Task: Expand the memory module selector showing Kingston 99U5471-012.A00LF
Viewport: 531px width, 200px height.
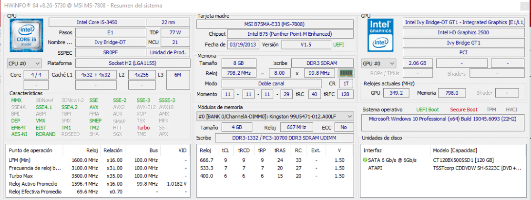Action: (275, 116)
